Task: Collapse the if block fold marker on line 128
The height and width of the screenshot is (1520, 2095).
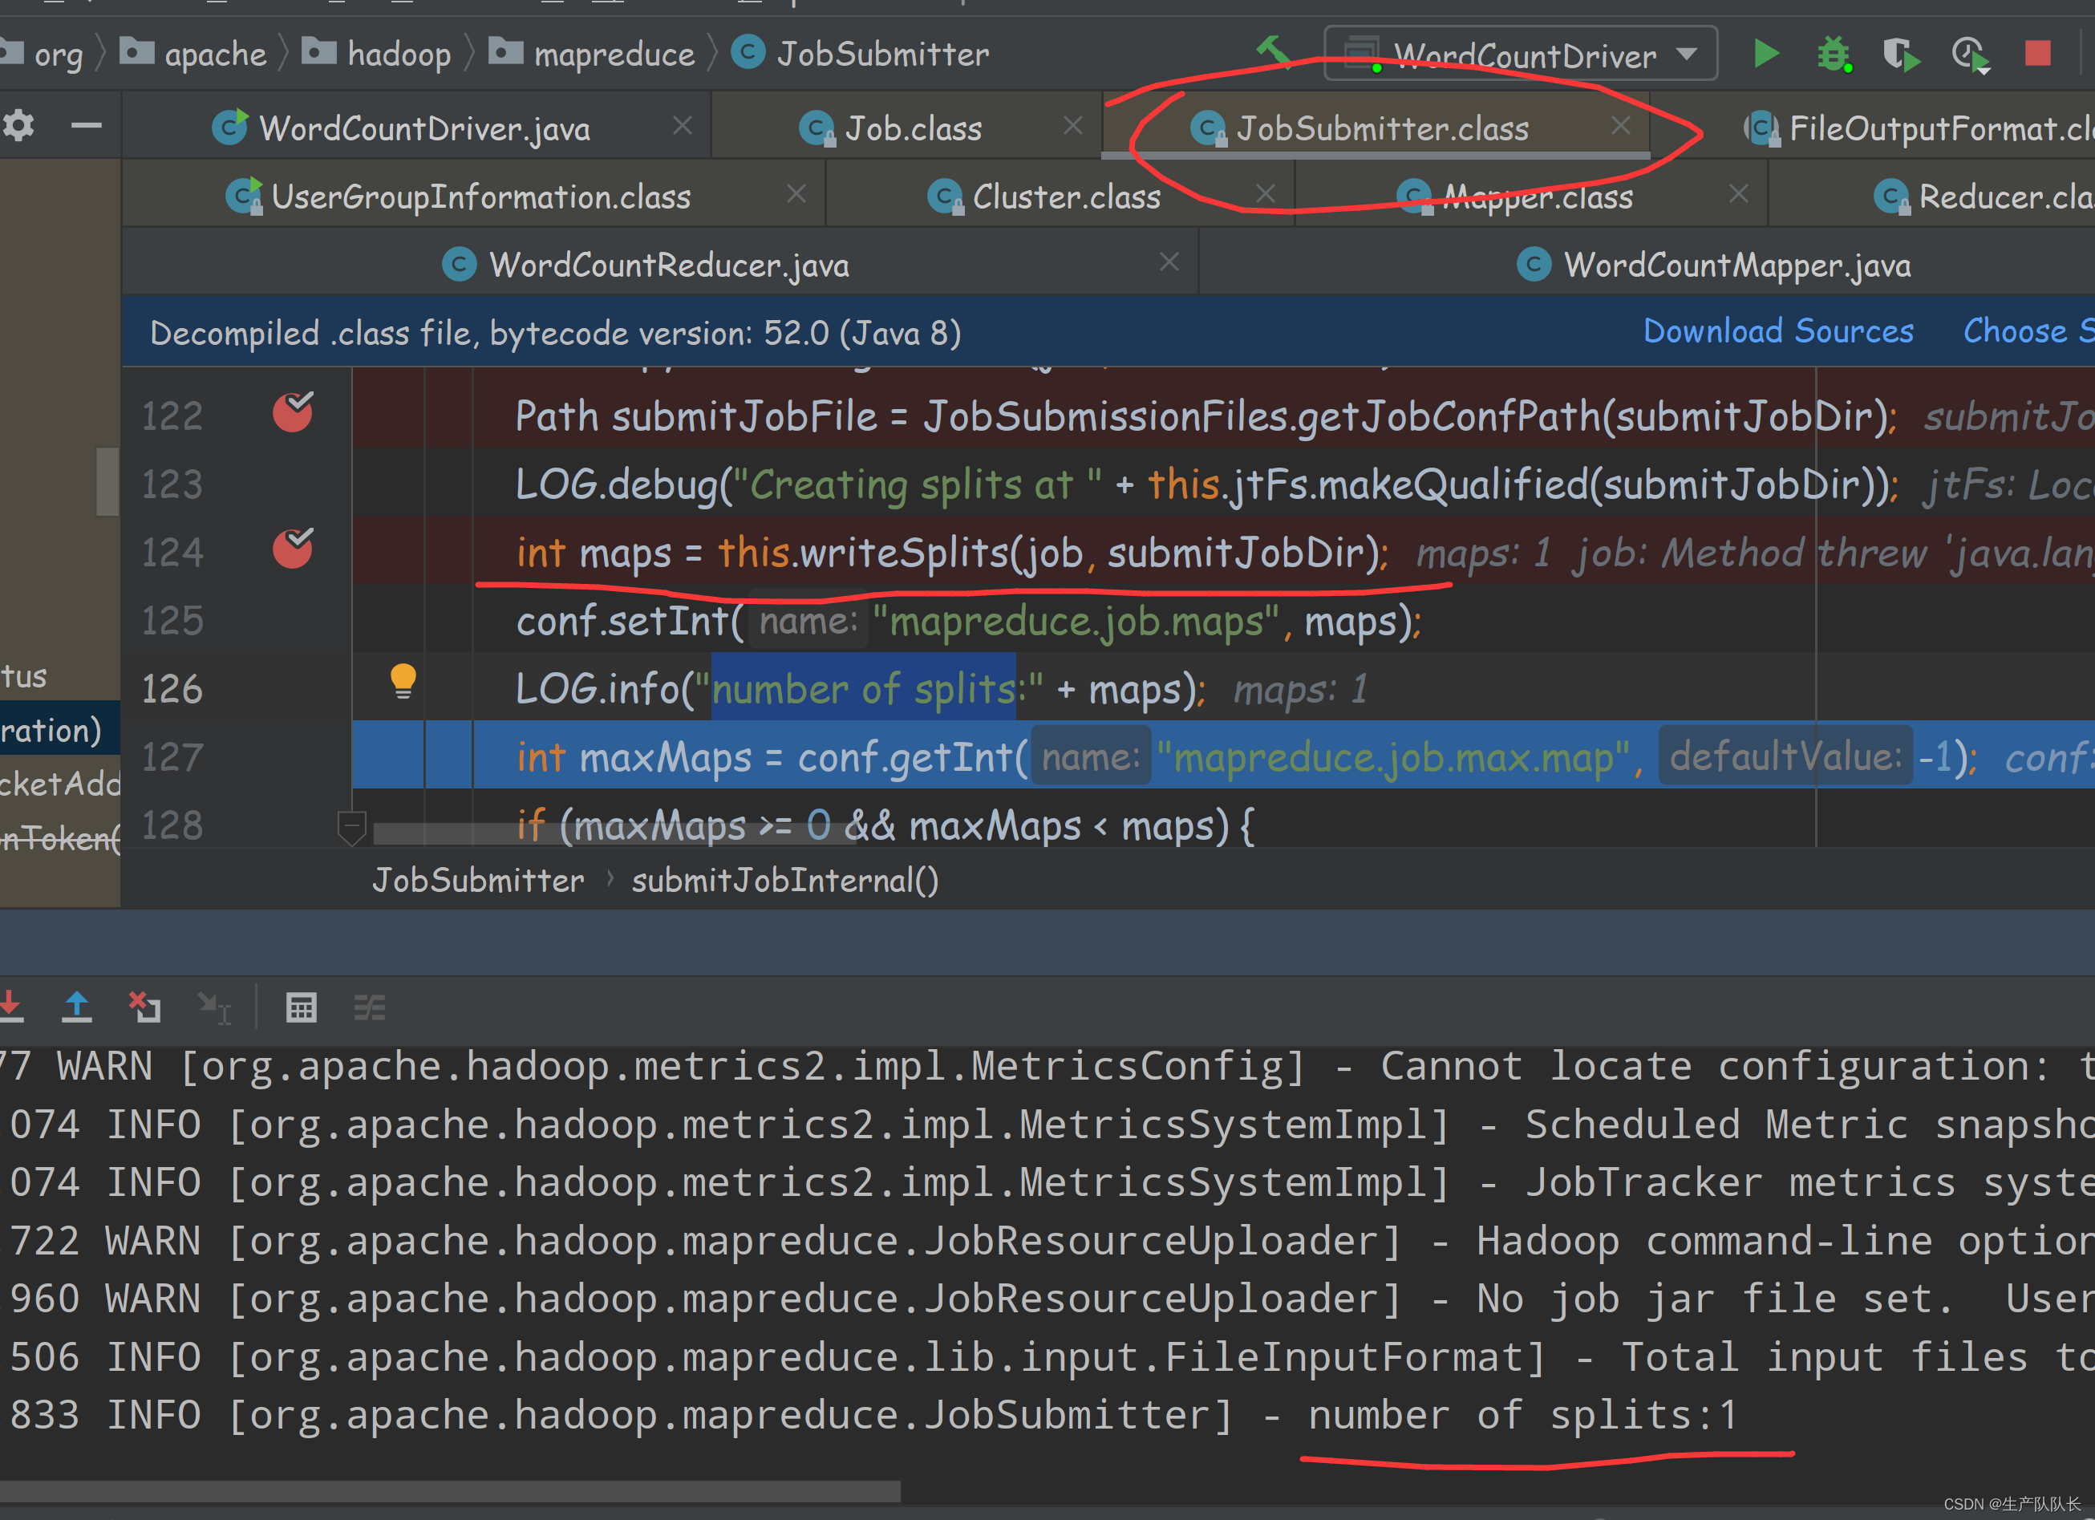Action: [352, 825]
